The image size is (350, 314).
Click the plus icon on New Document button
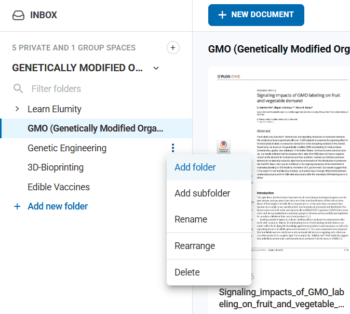click(x=222, y=15)
